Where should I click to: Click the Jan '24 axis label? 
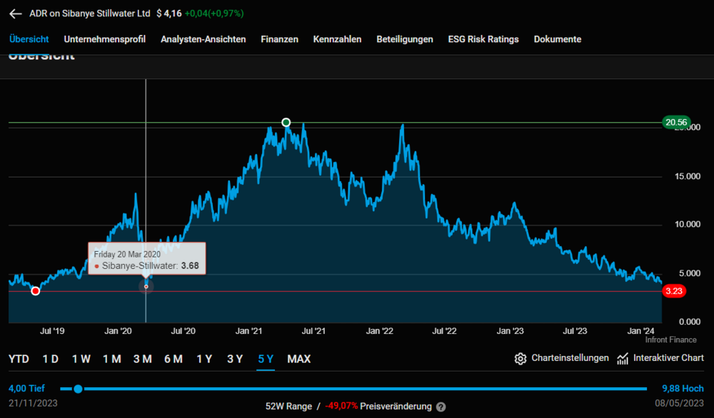pyautogui.click(x=640, y=331)
